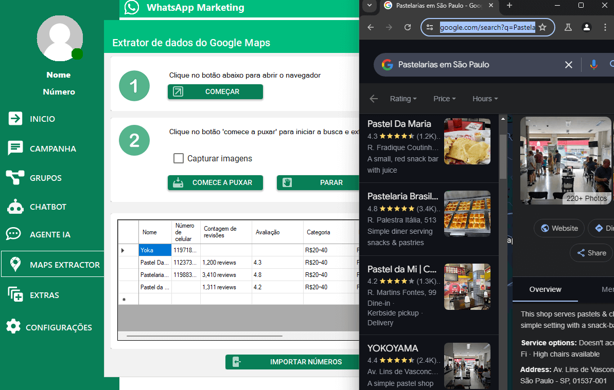
Task: Click IMPORTAR NÚMEROS button
Action: coord(292,362)
